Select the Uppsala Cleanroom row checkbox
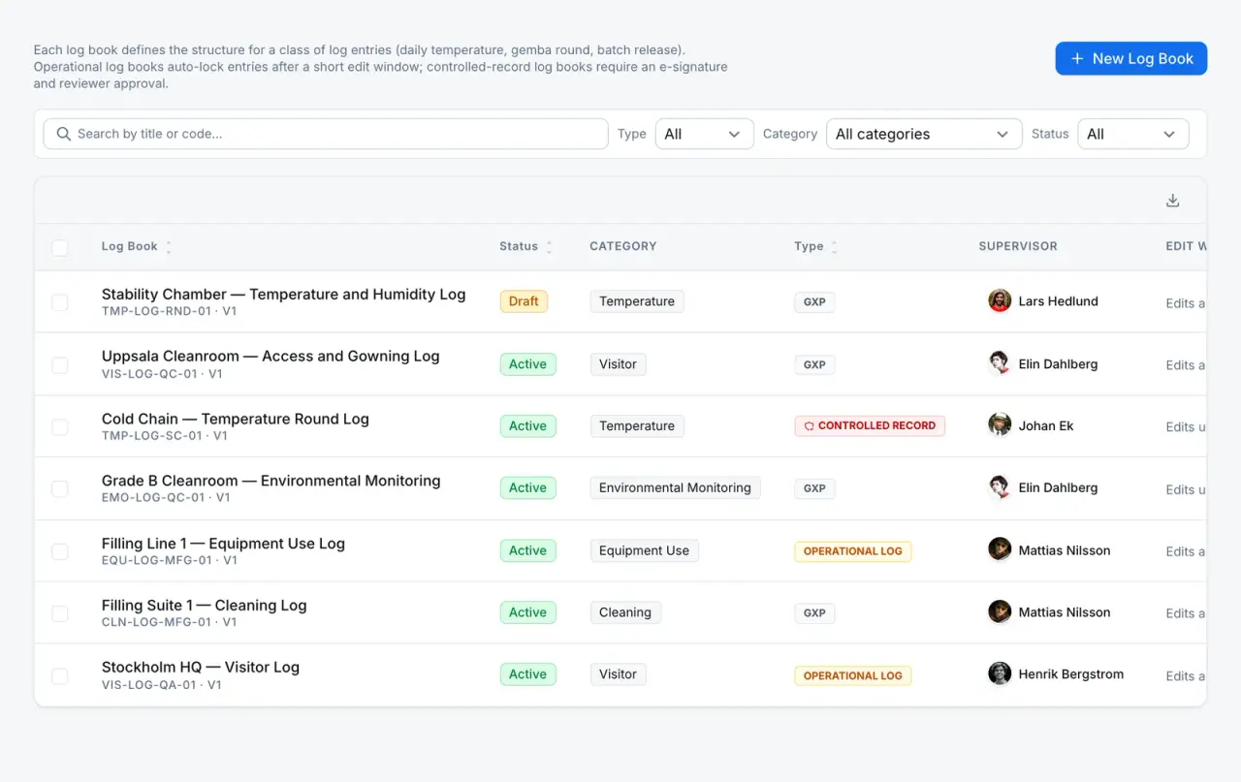1241x782 pixels. [x=60, y=365]
